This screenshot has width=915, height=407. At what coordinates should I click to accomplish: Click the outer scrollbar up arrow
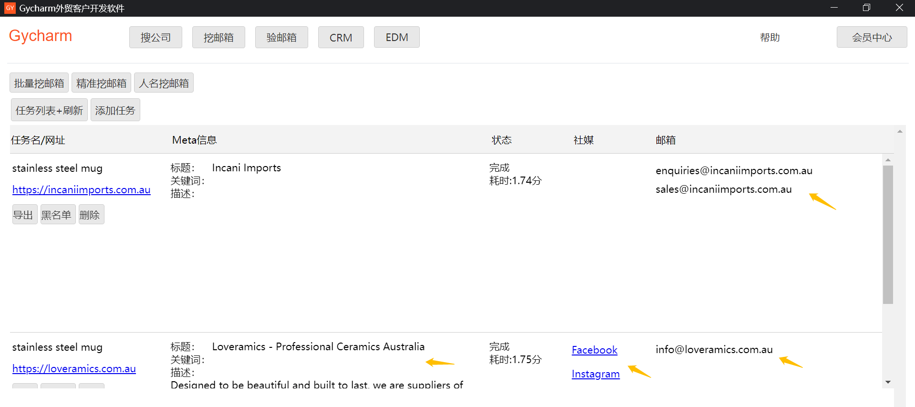coord(900,131)
